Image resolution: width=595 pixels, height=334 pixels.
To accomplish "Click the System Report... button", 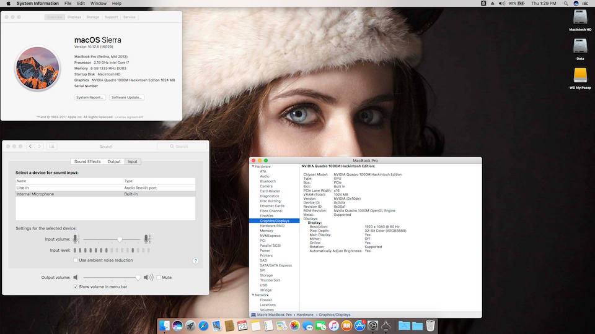I will [x=90, y=98].
